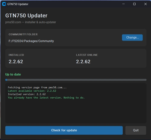Image resolution: width=151 pixels, height=140 pixels.
Task: Click the update progress bar
Action: (76, 80)
